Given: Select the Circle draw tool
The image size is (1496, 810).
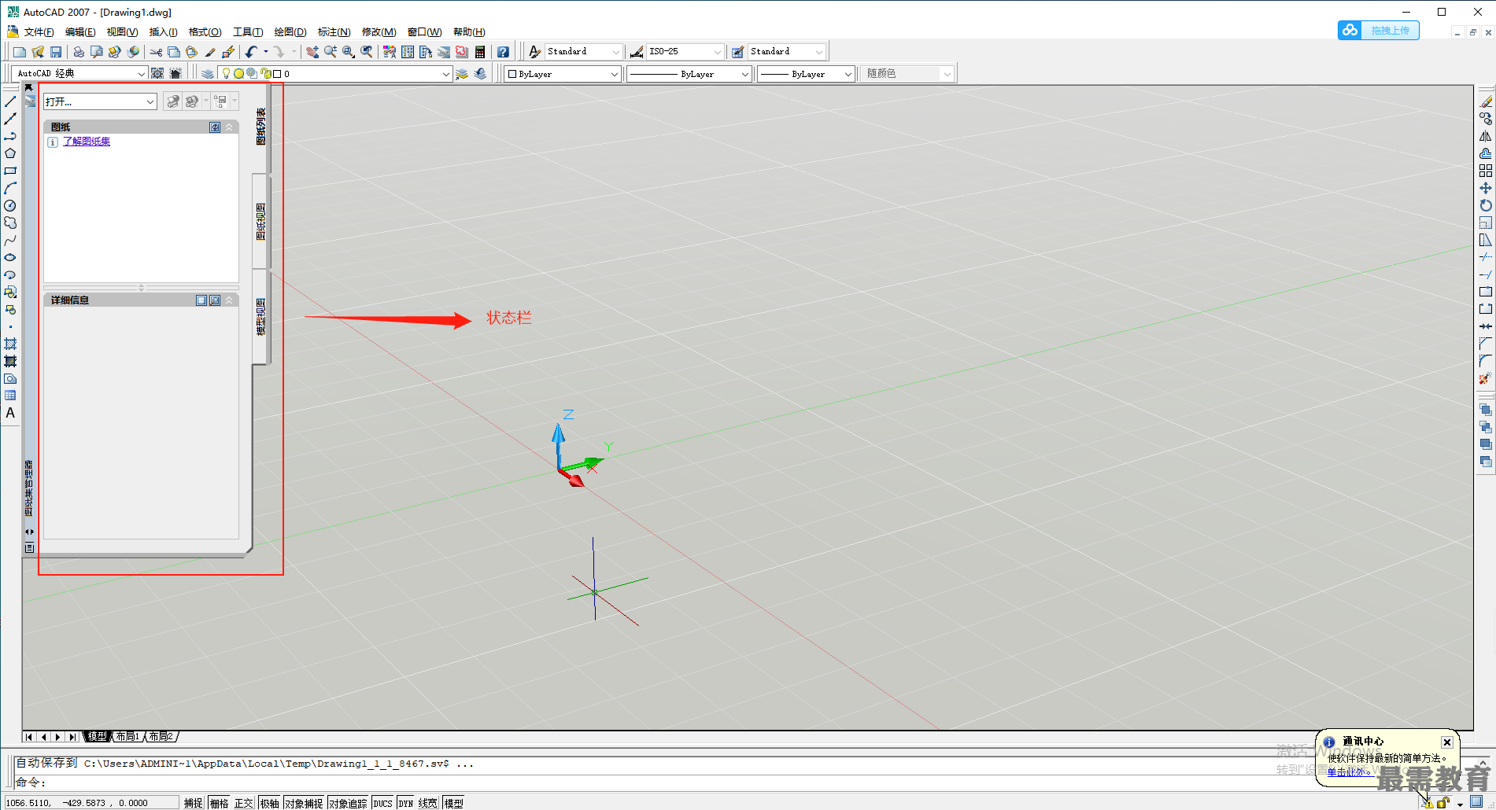Looking at the screenshot, I should point(10,205).
